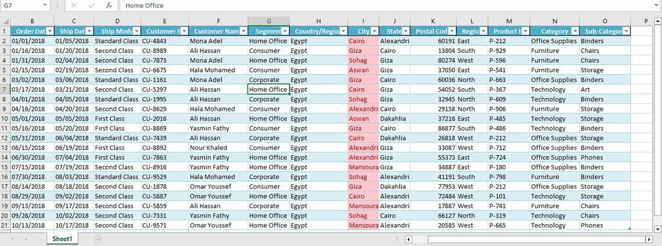Switch to the Sheet1 tab

tap(62, 239)
